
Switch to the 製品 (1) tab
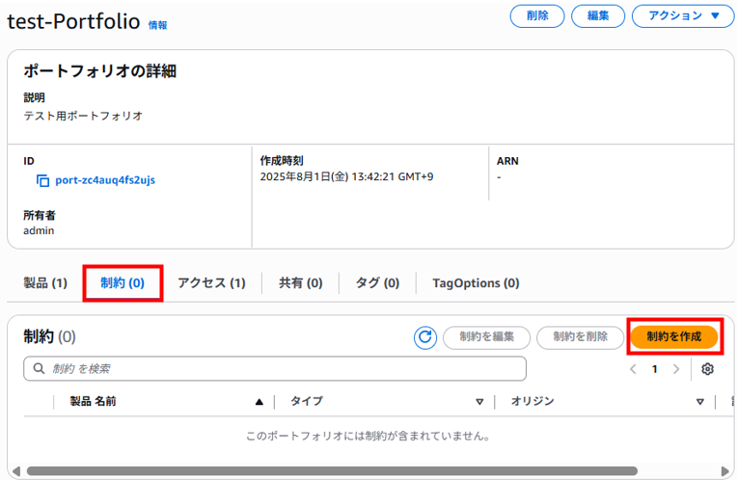point(45,282)
